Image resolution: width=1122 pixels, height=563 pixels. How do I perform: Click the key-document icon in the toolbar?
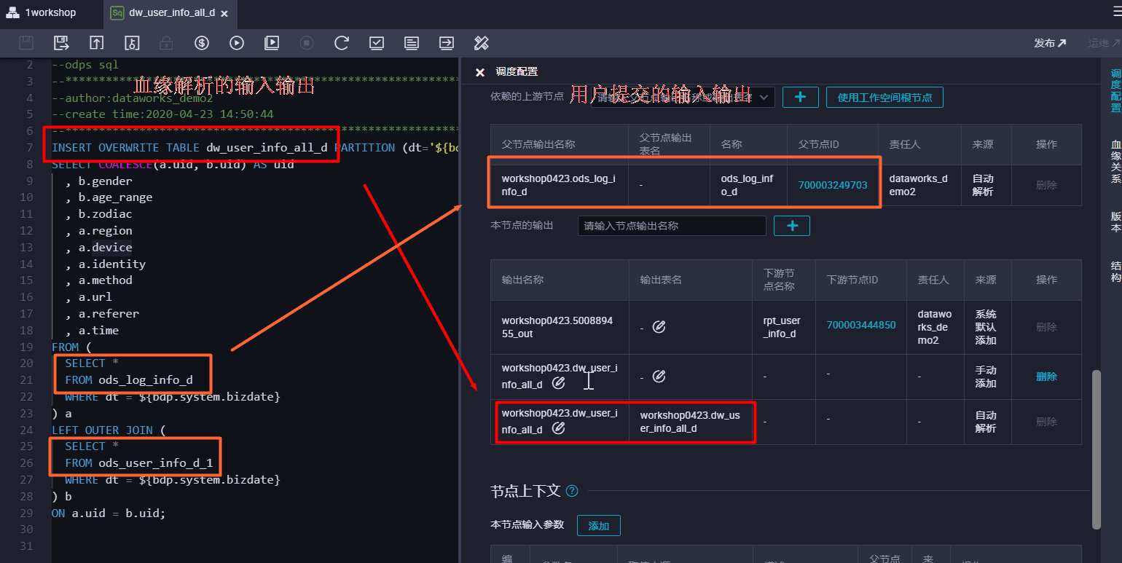(132, 43)
